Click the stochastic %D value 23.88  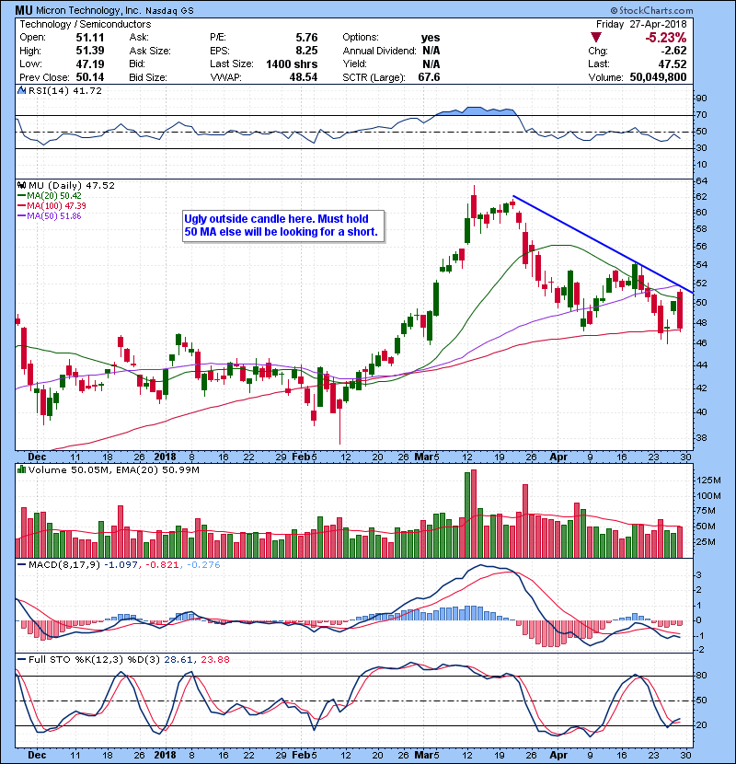point(215,659)
